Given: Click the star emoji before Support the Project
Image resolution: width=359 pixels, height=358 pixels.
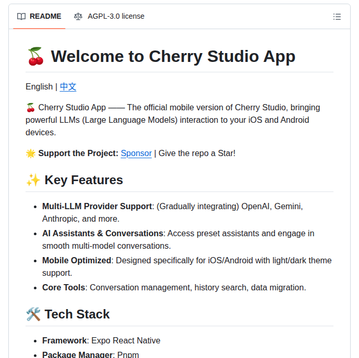Looking at the screenshot, I should point(31,154).
